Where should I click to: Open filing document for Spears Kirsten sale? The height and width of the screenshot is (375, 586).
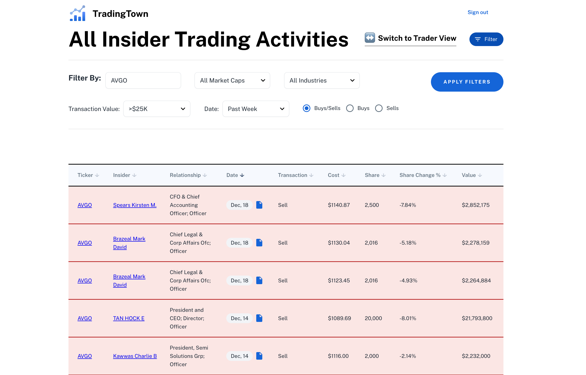259,205
